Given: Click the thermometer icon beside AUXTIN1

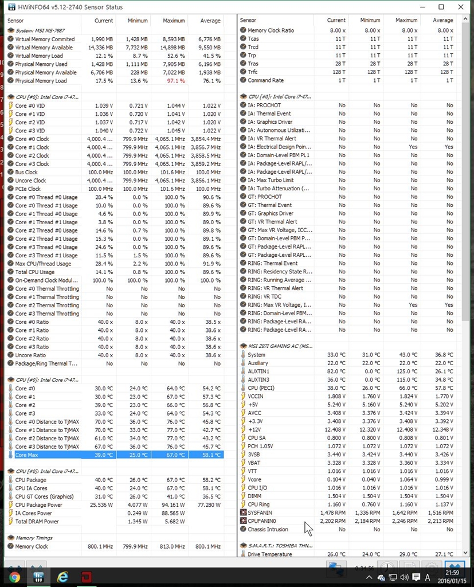Looking at the screenshot, I should [x=244, y=371].
